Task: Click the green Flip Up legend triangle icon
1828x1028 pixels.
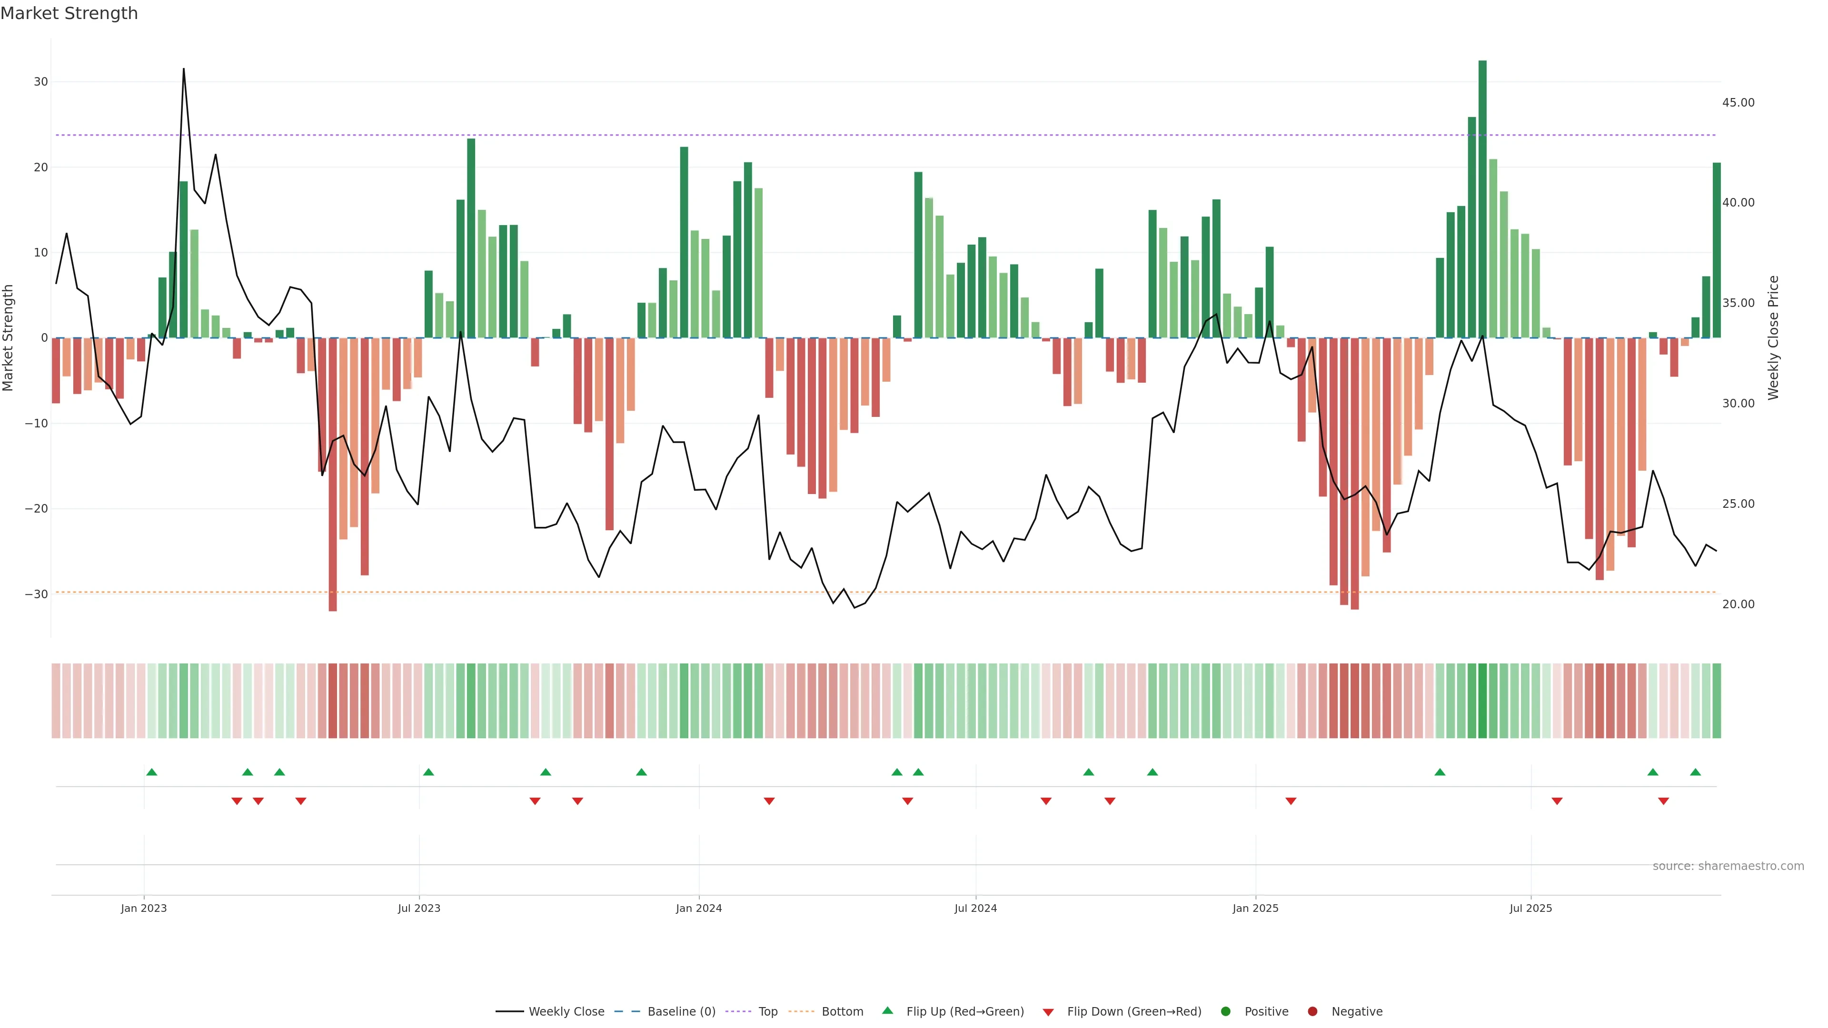Action: click(887, 1011)
